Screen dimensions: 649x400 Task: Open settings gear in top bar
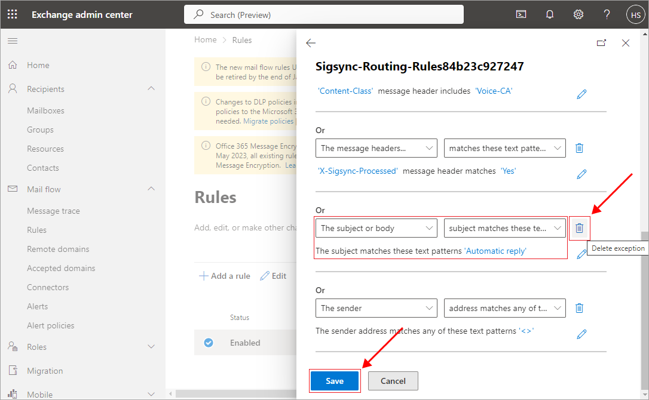[578, 14]
